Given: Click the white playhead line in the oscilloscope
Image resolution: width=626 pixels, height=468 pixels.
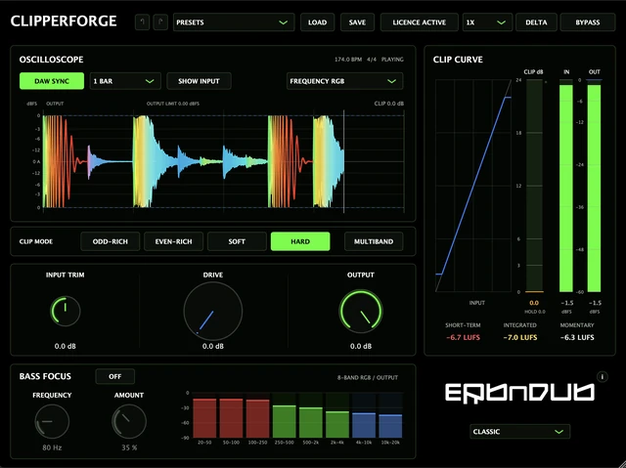Looking at the screenshot, I should pyautogui.click(x=343, y=161).
